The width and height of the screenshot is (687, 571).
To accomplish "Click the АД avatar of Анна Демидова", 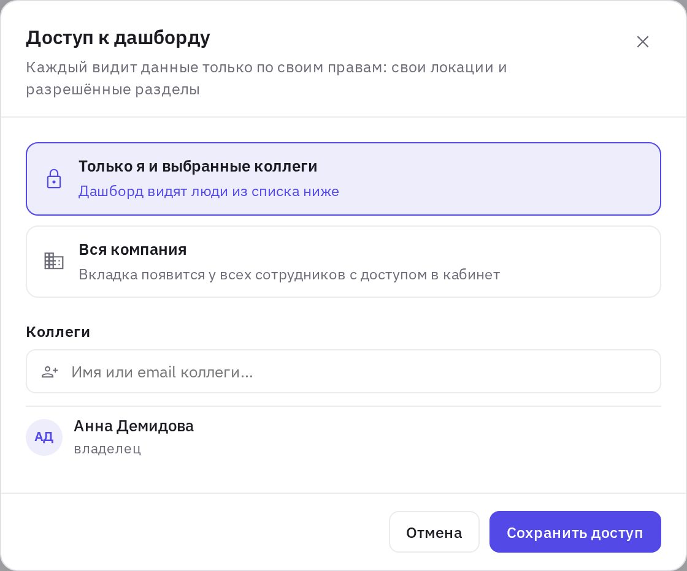I will click(x=44, y=437).
